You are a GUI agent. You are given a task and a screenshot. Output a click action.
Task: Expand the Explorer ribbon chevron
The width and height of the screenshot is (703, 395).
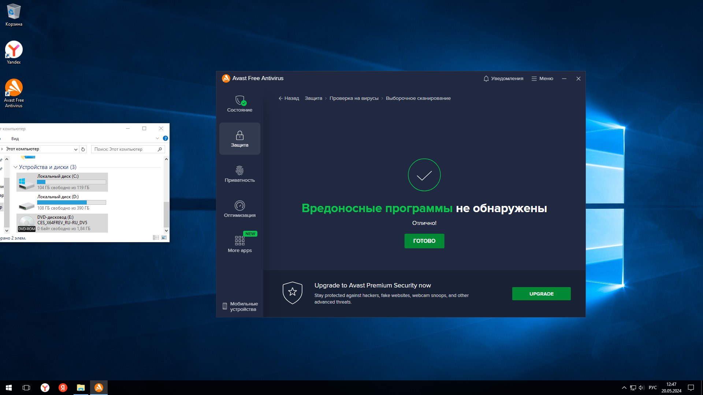coord(157,138)
